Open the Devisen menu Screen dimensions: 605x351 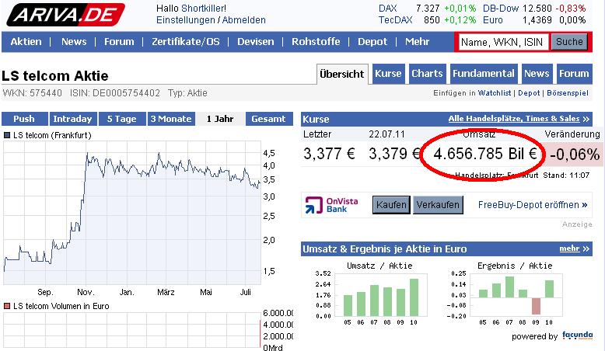pyautogui.click(x=255, y=42)
